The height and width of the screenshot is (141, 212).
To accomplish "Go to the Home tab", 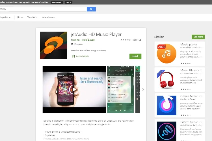I will 20,17.
